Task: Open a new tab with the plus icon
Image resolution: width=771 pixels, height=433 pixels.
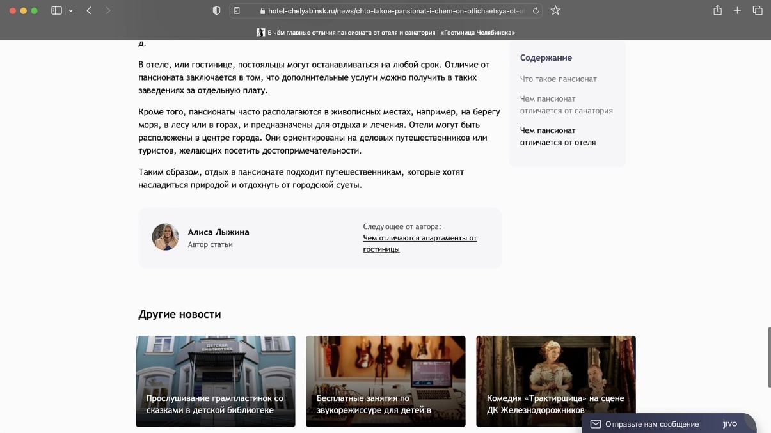Action: [736, 10]
